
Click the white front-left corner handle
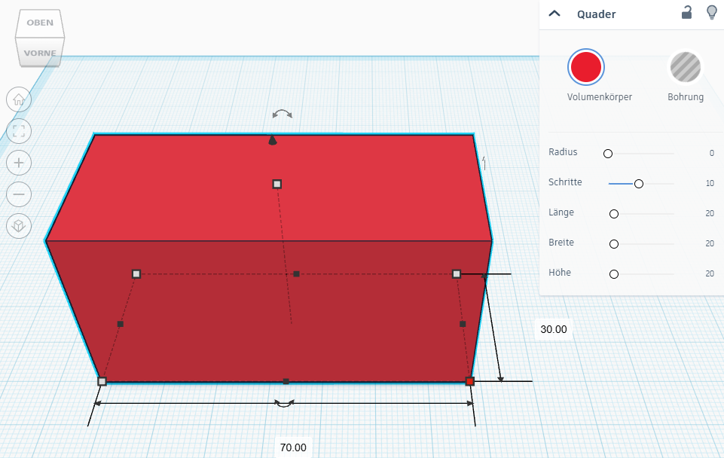tap(102, 381)
